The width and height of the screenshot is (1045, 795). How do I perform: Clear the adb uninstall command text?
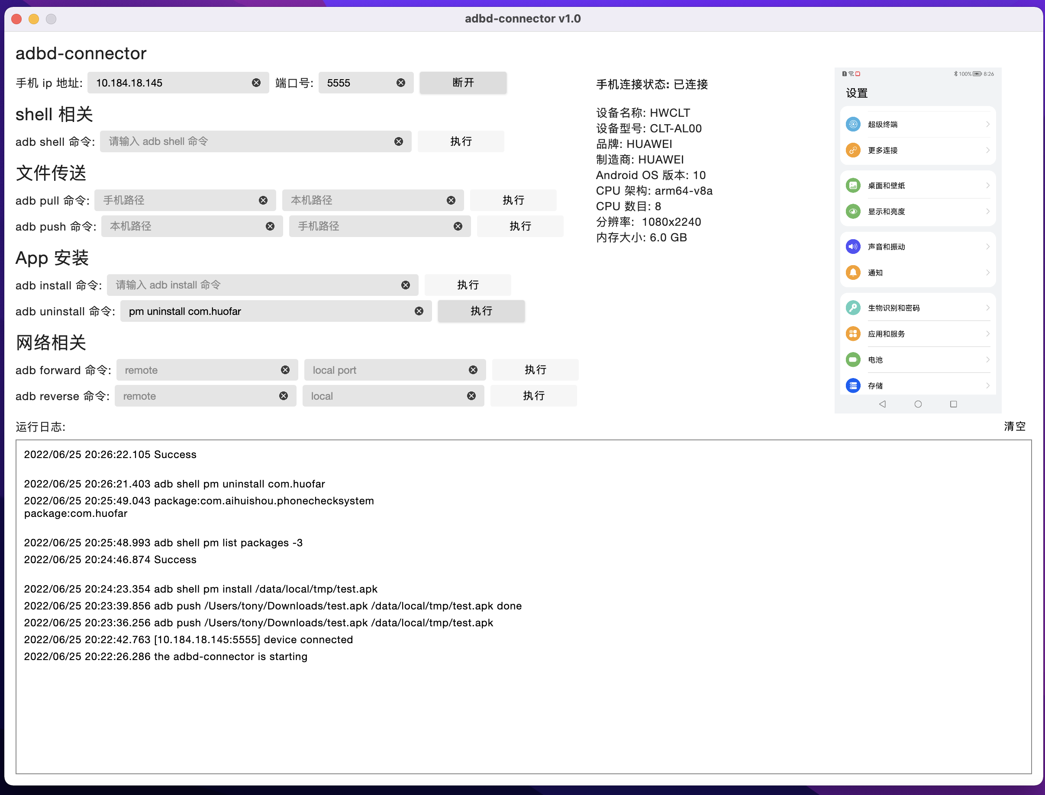coord(419,311)
